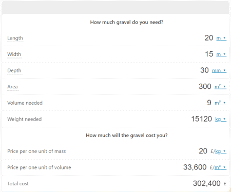
Task: Click the Length value field showing 20
Action: [x=209, y=38]
